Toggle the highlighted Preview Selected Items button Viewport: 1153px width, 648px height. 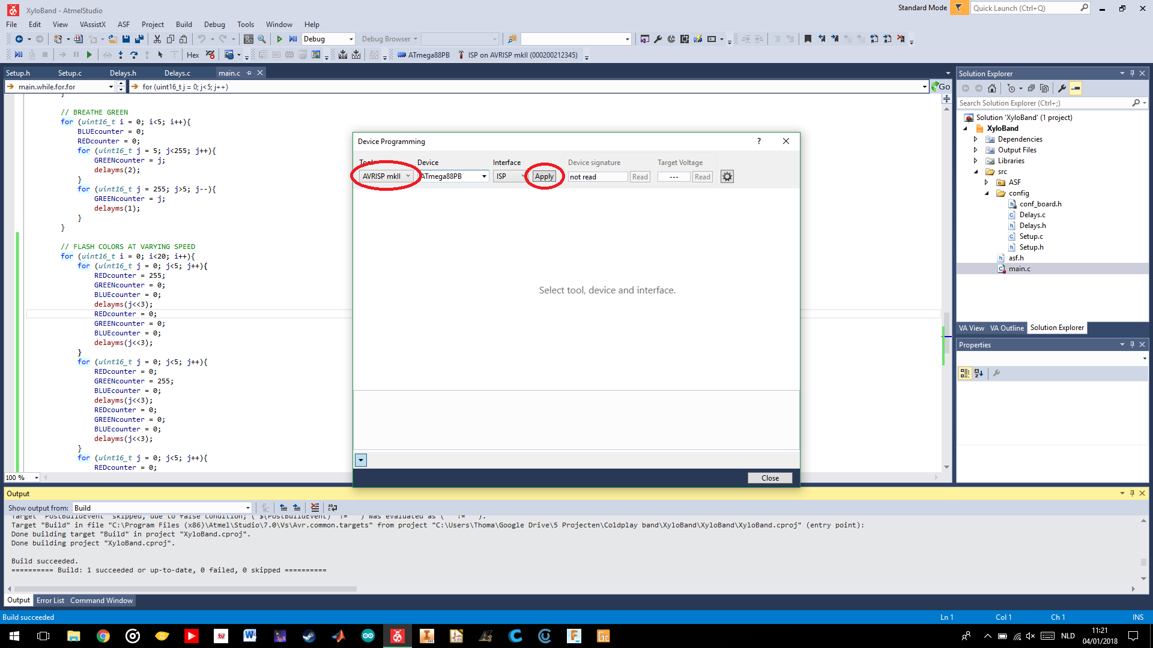(x=1076, y=88)
